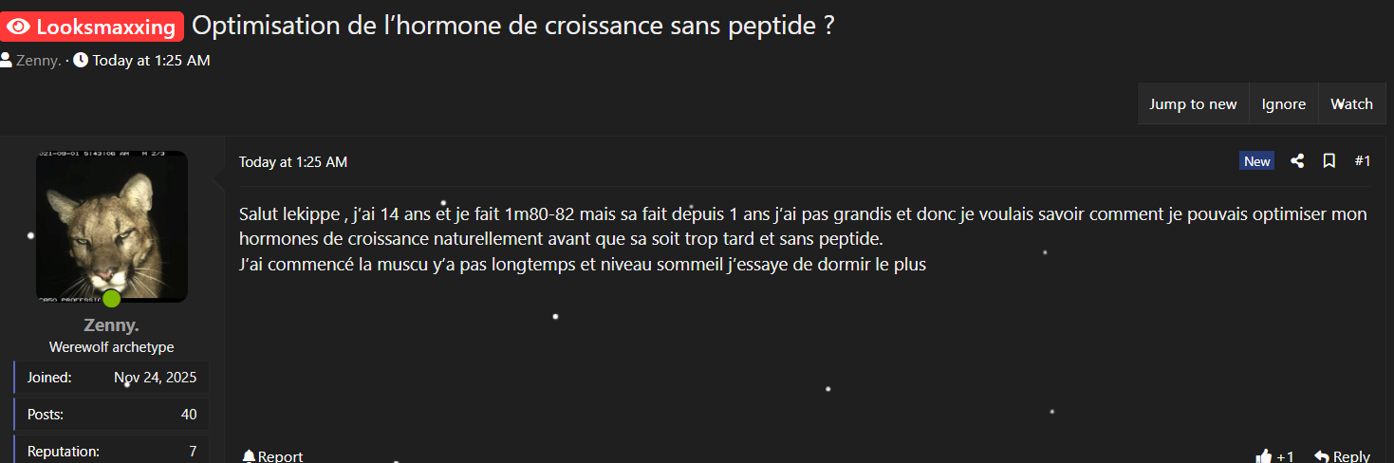This screenshot has width=1394, height=463.
Task: Report the post via the bell icon
Action: point(249,456)
